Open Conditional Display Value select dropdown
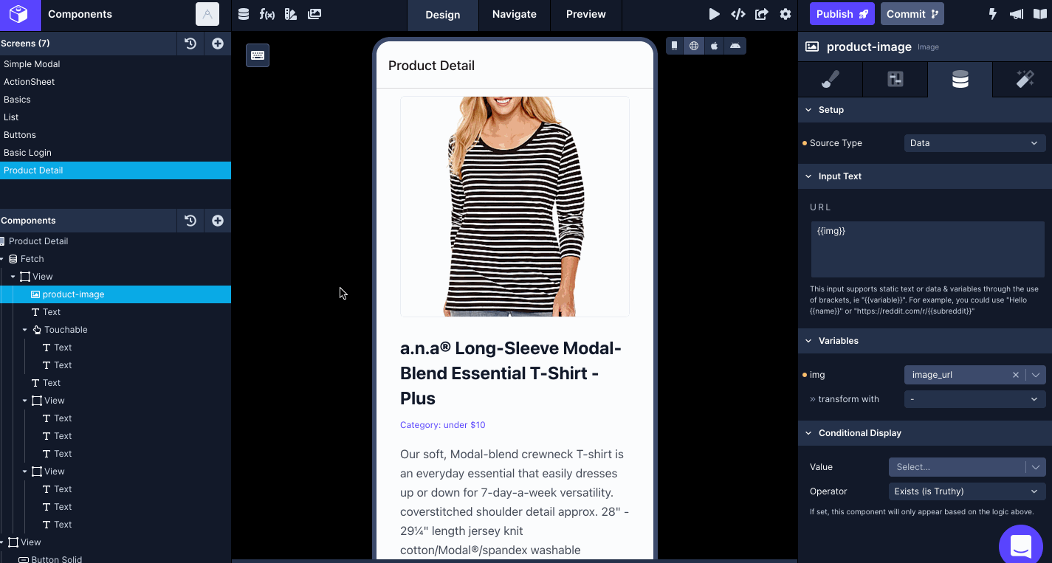Screen dimensions: 1052x563 click(x=967, y=467)
